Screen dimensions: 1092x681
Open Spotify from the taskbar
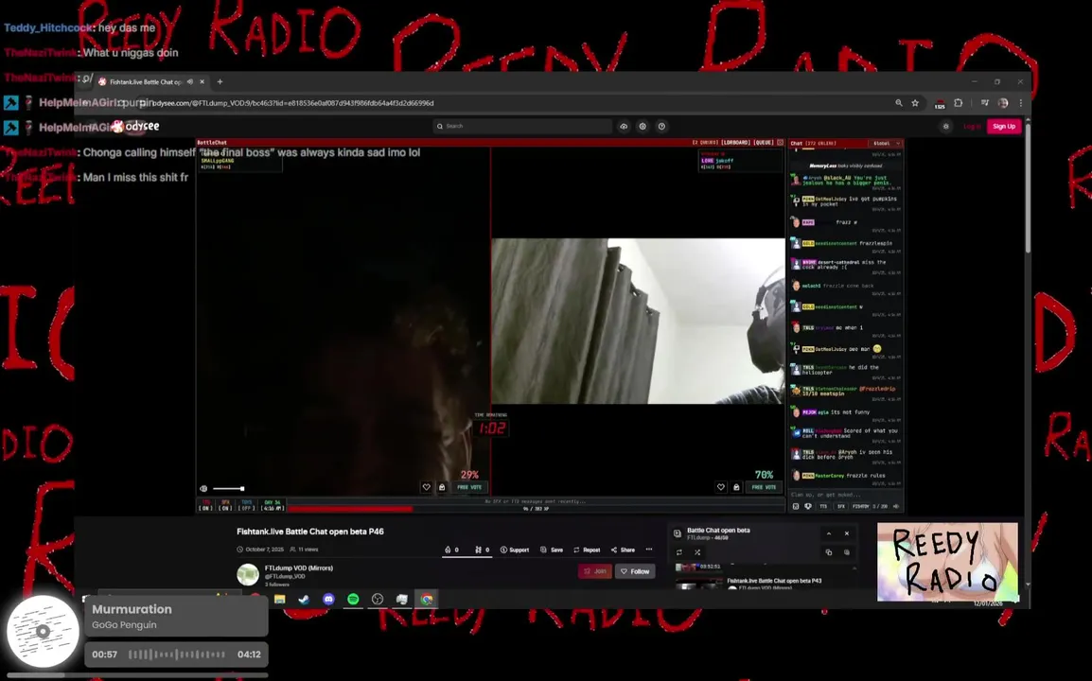353,599
